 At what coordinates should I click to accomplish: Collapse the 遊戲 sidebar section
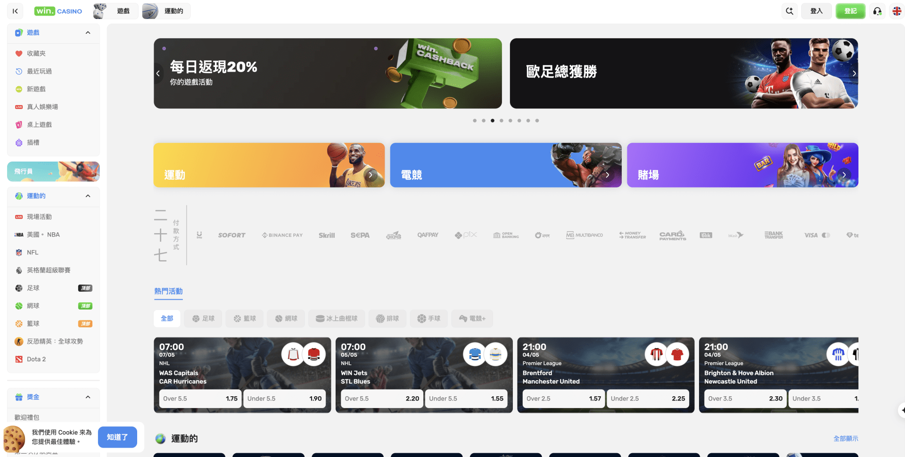coord(88,33)
